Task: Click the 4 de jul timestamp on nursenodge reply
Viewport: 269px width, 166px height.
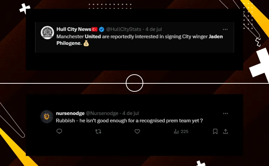Action: pyautogui.click(x=131, y=113)
